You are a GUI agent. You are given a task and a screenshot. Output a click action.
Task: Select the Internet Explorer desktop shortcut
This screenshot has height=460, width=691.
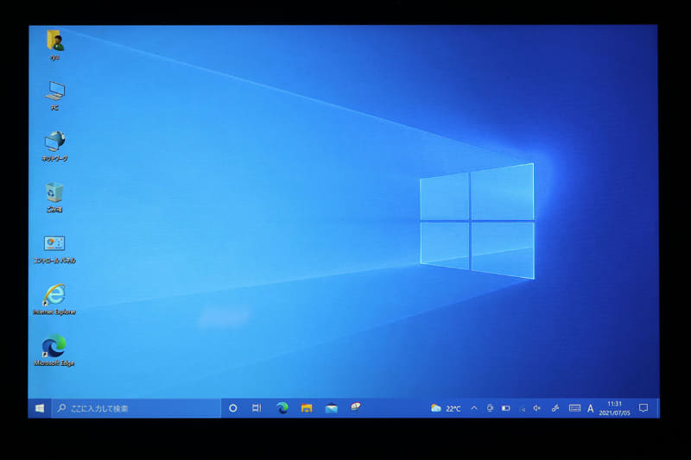point(54,299)
